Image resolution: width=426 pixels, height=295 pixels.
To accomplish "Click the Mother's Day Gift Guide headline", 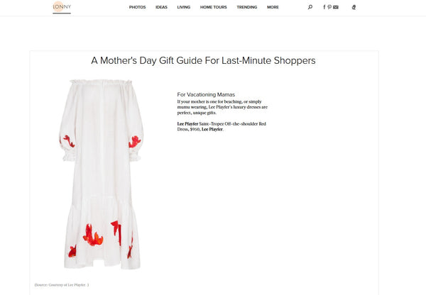I will [x=203, y=61].
